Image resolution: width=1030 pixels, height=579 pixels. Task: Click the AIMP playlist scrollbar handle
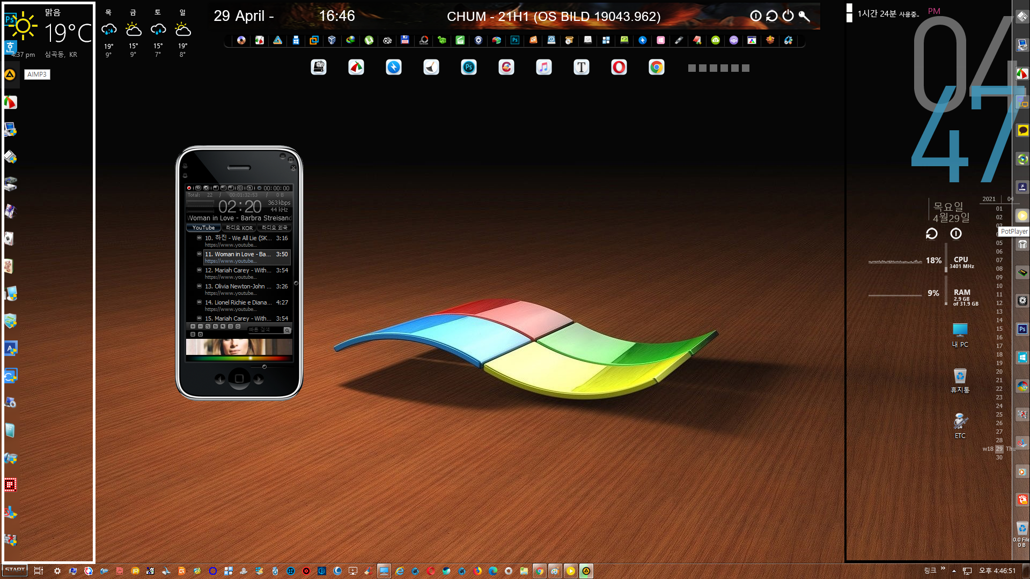296,283
